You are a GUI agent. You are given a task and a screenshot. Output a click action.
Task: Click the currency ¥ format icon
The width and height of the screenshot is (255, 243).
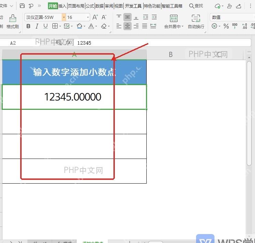(214, 26)
